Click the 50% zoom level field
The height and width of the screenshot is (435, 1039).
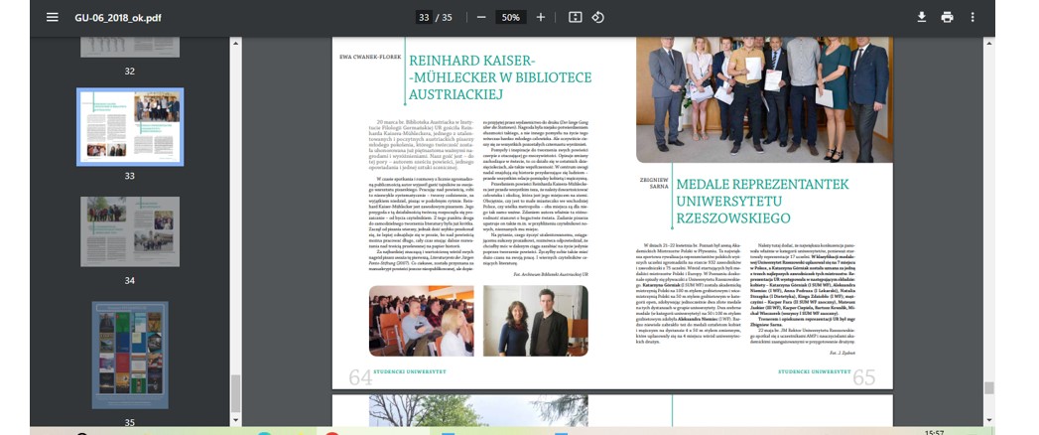coord(510,18)
